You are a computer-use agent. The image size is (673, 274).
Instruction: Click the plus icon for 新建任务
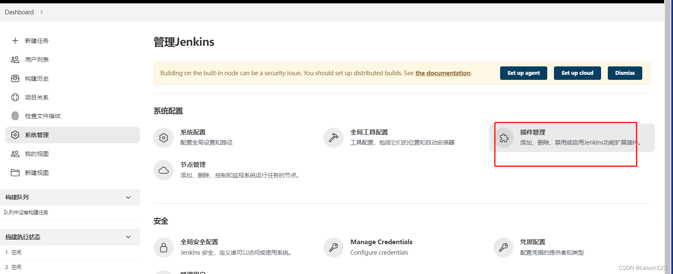[x=15, y=41]
